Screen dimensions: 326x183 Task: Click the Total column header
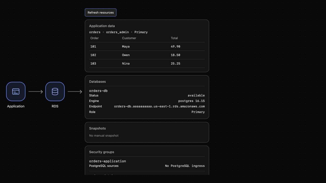(174, 38)
